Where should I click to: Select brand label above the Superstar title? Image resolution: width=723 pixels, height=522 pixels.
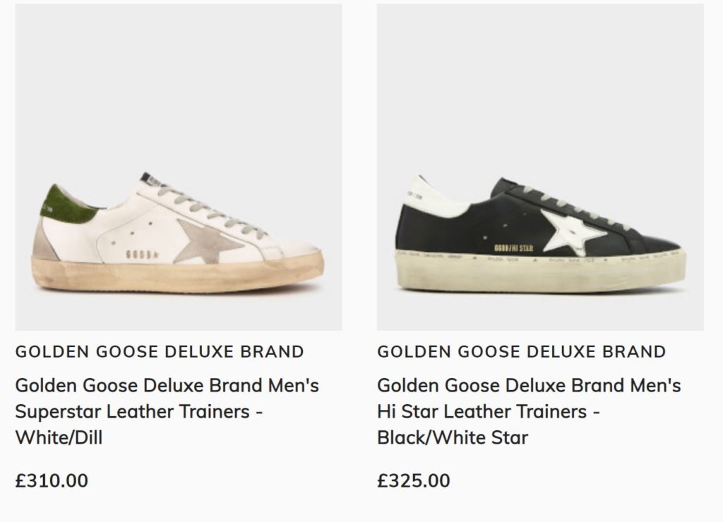[x=160, y=351]
